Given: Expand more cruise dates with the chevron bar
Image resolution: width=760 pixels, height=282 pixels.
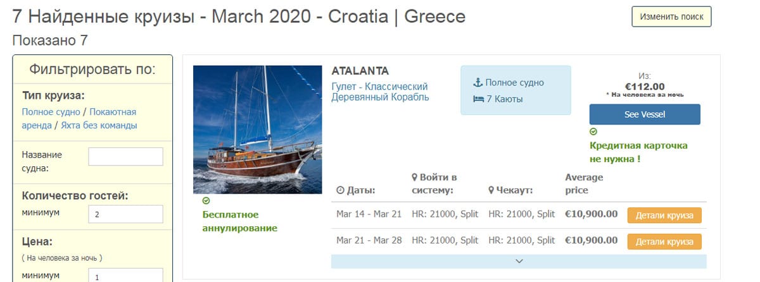Looking at the screenshot, I should [519, 261].
